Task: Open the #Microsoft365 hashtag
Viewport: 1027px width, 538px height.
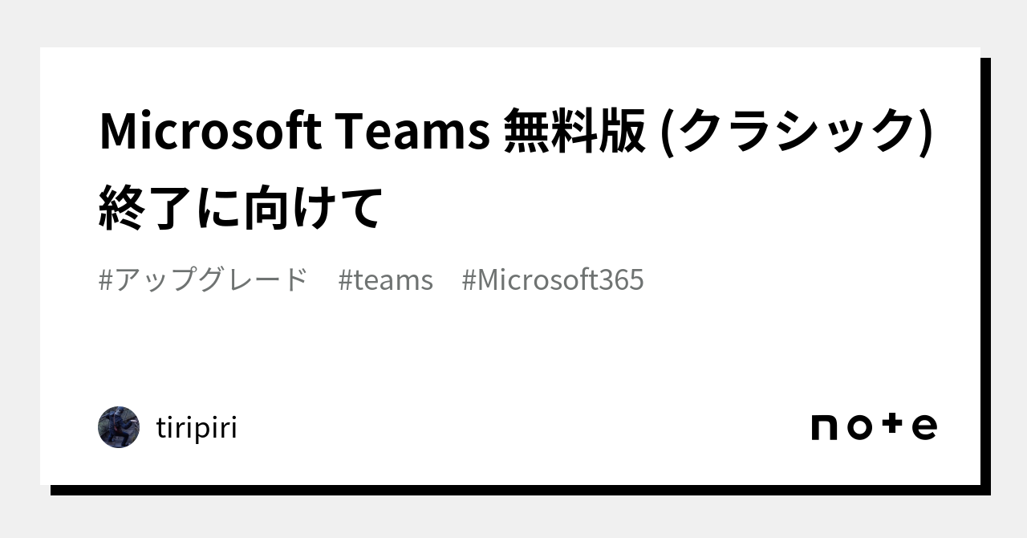Action: (x=553, y=280)
